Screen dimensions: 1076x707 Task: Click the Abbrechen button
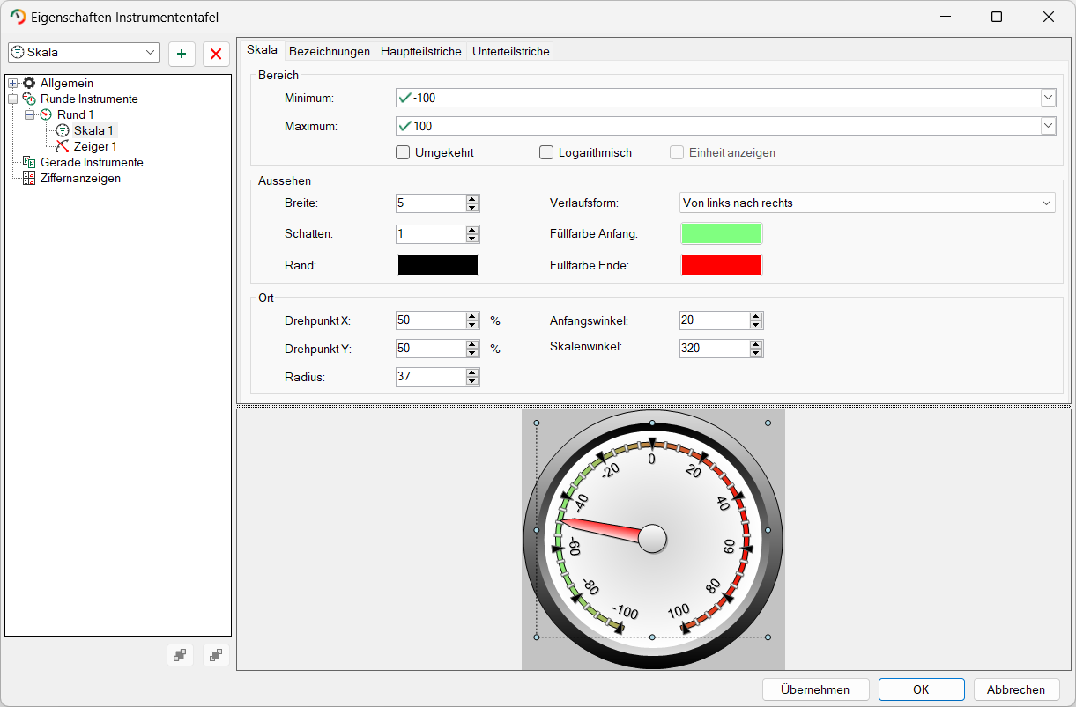point(1017,690)
